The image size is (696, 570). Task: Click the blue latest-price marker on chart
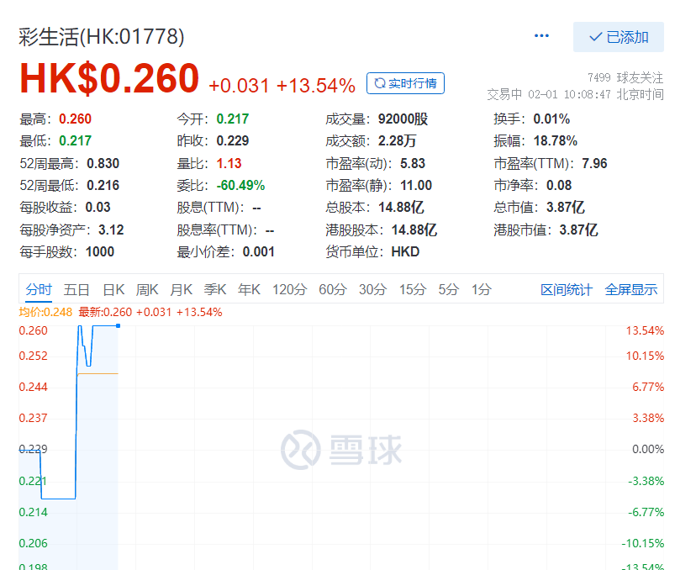coord(118,326)
